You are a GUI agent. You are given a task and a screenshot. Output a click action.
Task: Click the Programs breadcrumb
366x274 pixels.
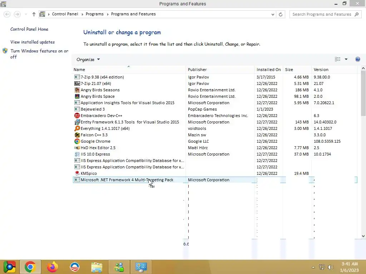coord(94,14)
